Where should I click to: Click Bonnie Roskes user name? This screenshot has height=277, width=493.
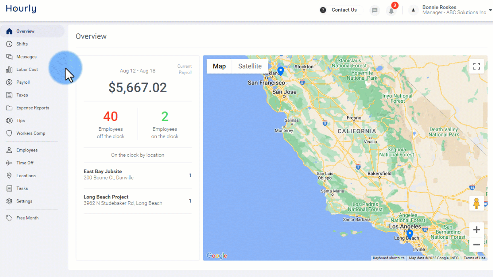pyautogui.click(x=439, y=7)
